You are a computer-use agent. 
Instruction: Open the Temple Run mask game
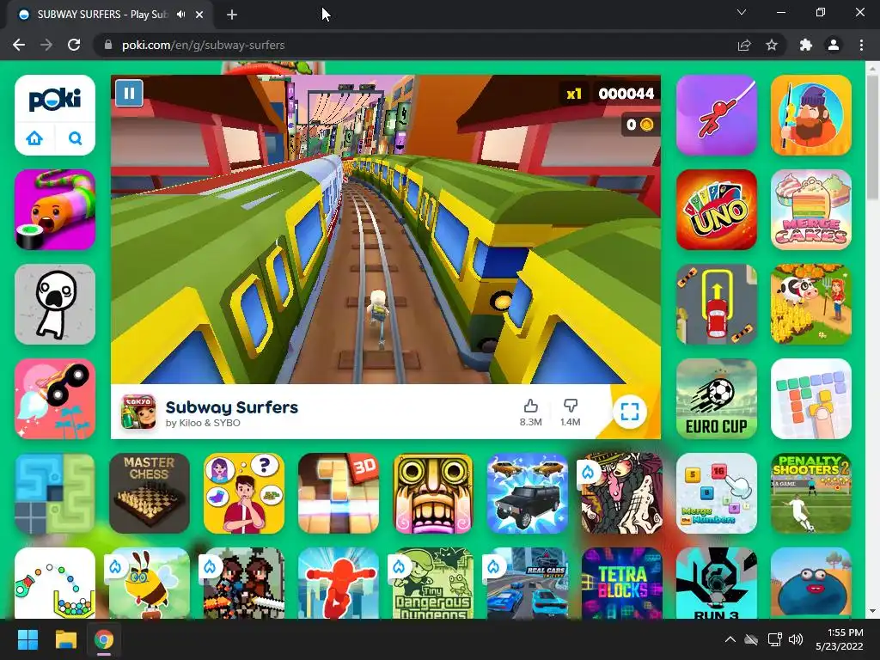click(433, 492)
